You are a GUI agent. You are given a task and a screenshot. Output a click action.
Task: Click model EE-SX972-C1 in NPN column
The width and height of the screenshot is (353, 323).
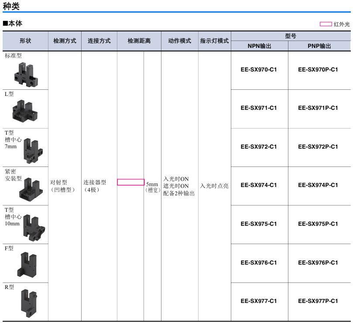(259, 146)
